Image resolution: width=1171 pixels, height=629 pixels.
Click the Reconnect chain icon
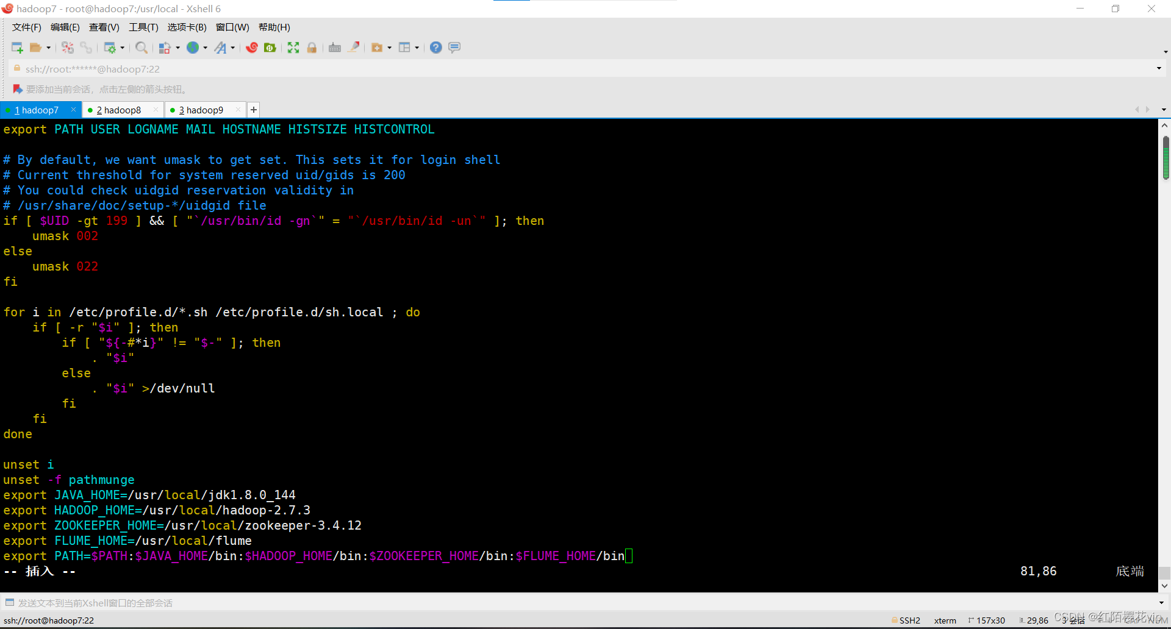[86, 48]
